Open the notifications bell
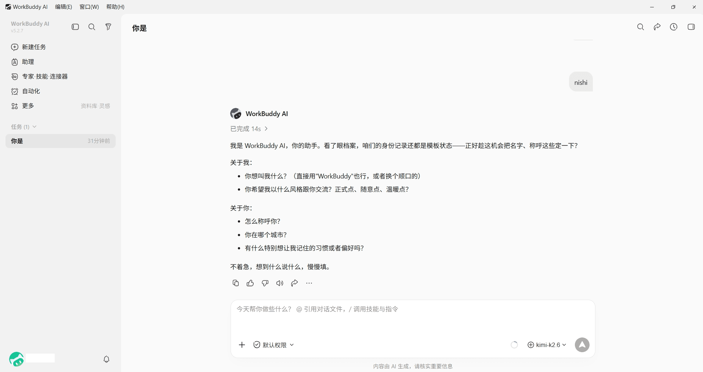Image resolution: width=703 pixels, height=372 pixels. [106, 359]
